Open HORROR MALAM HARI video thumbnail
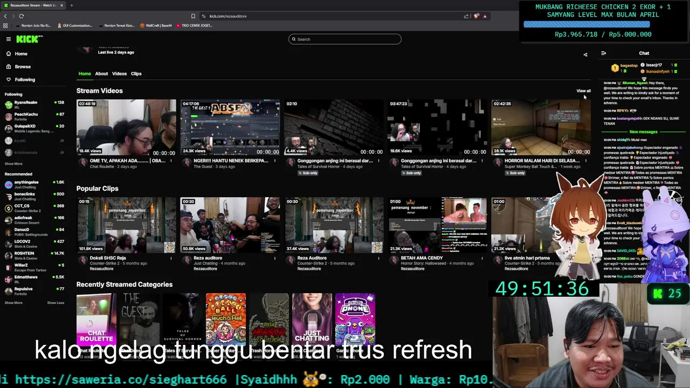The image size is (690, 388). pyautogui.click(x=541, y=128)
